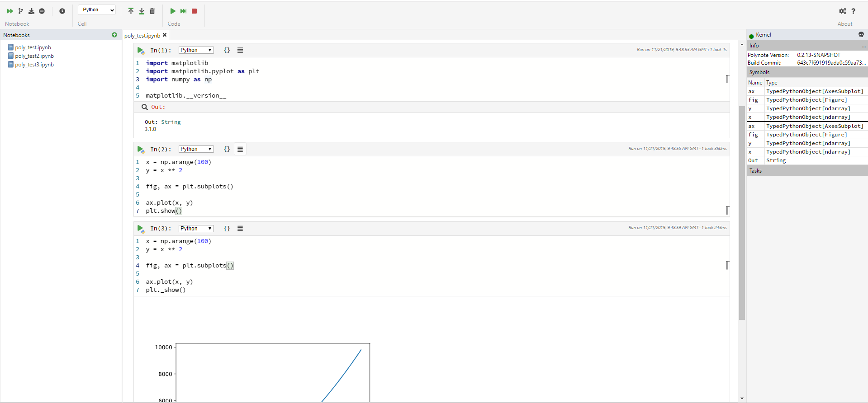The image size is (868, 403).
Task: Toggle code formatting braces on cell In(2)
Action: 227,149
